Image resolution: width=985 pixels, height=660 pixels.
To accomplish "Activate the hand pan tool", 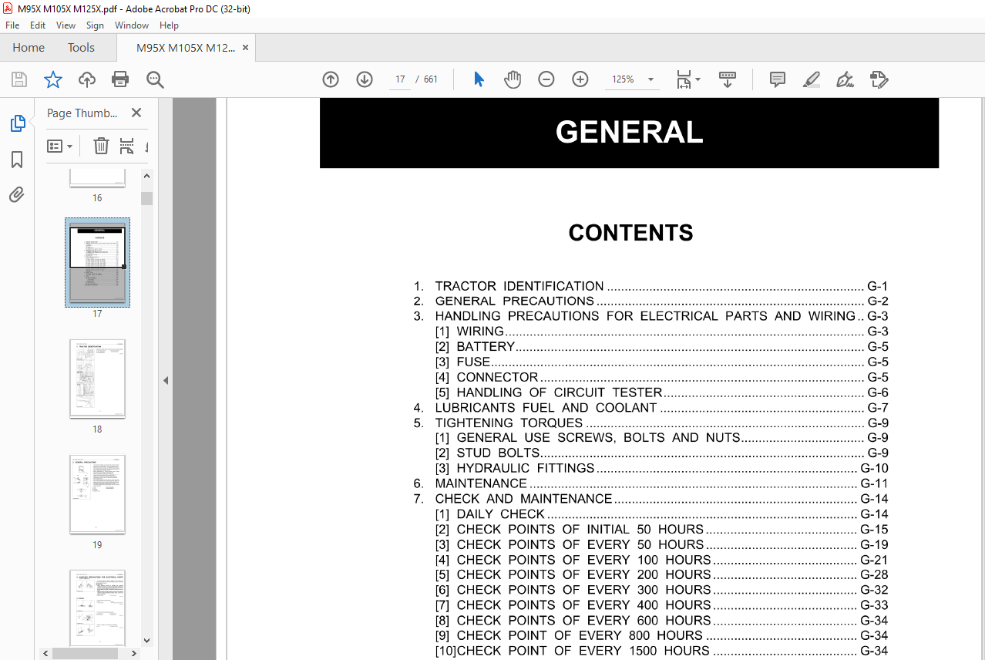I will (513, 79).
